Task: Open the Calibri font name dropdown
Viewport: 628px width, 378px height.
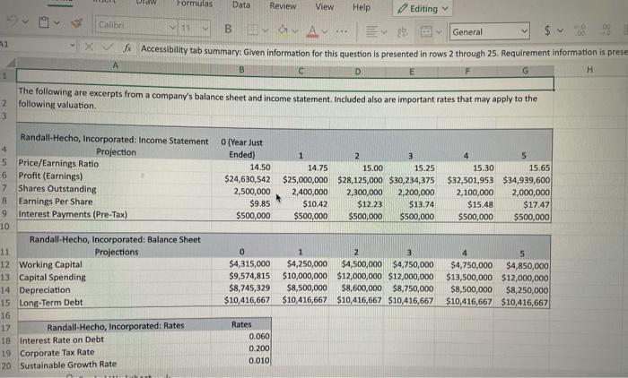Action: 172,27
